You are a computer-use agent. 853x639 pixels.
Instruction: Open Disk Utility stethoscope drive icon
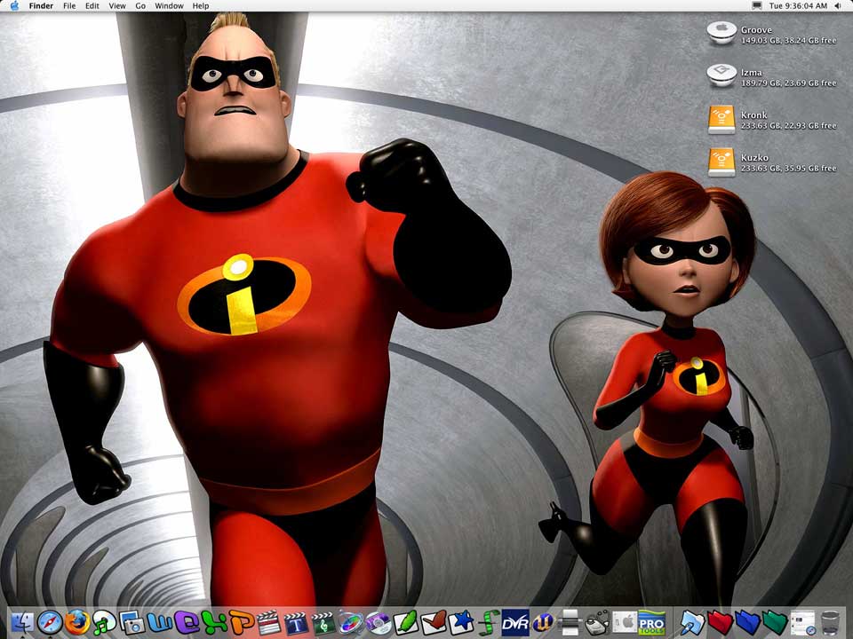pyautogui.click(x=597, y=622)
